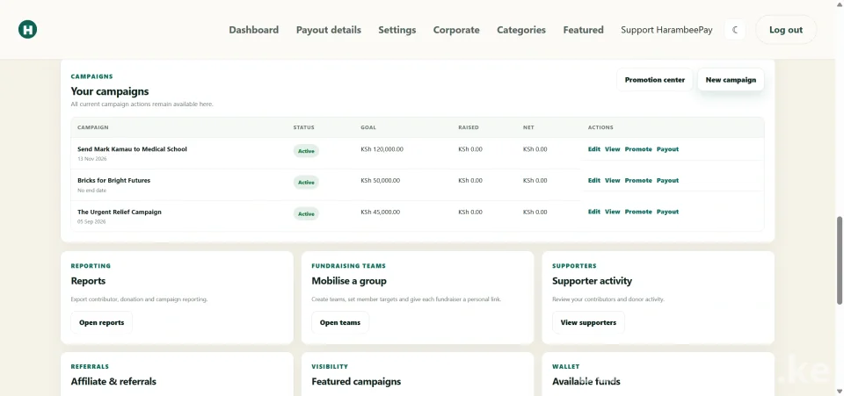Toggle dark mode moon icon
Screen dimensions: 844x396
tap(735, 30)
